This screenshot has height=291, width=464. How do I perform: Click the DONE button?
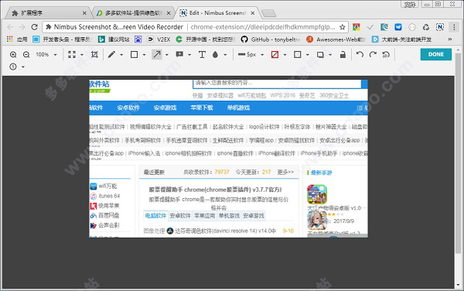[436, 54]
